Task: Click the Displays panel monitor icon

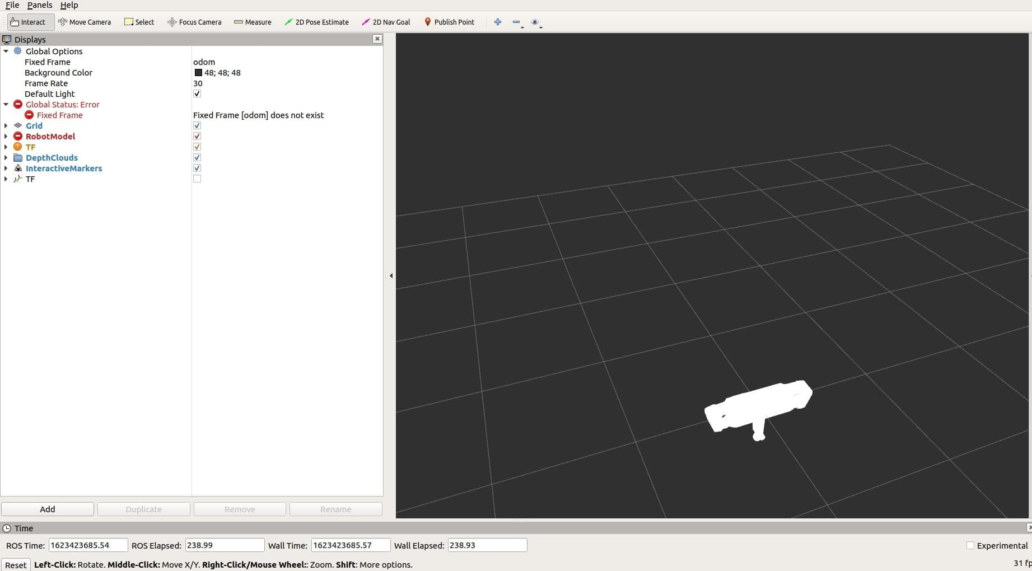Action: click(7, 39)
